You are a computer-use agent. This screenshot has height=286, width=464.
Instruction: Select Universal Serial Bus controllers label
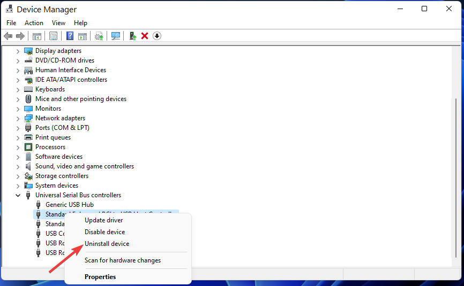pyautogui.click(x=78, y=195)
